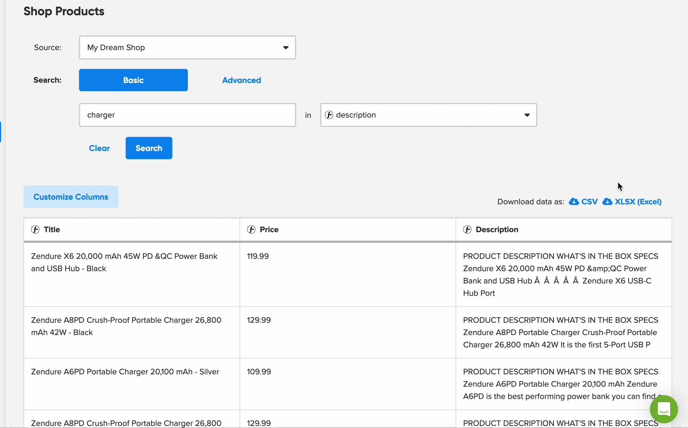
Task: Clear the search form
Action: click(99, 148)
